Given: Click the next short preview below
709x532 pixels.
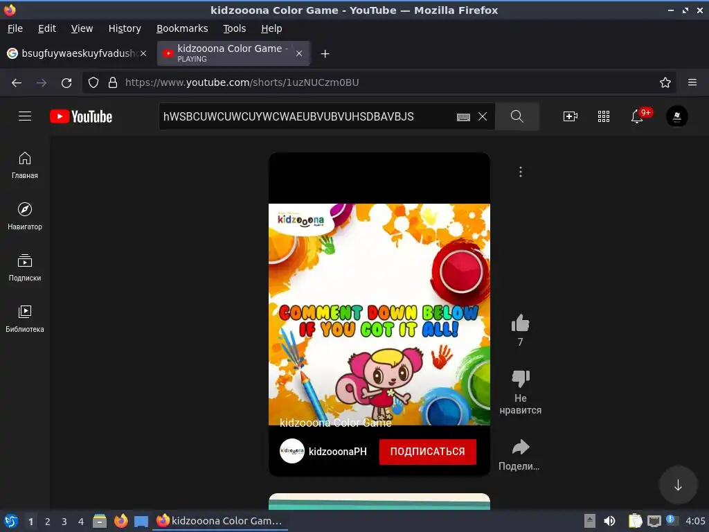Looking at the screenshot, I should [379, 502].
